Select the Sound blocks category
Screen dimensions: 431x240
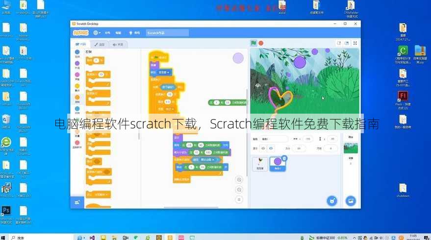click(x=77, y=76)
